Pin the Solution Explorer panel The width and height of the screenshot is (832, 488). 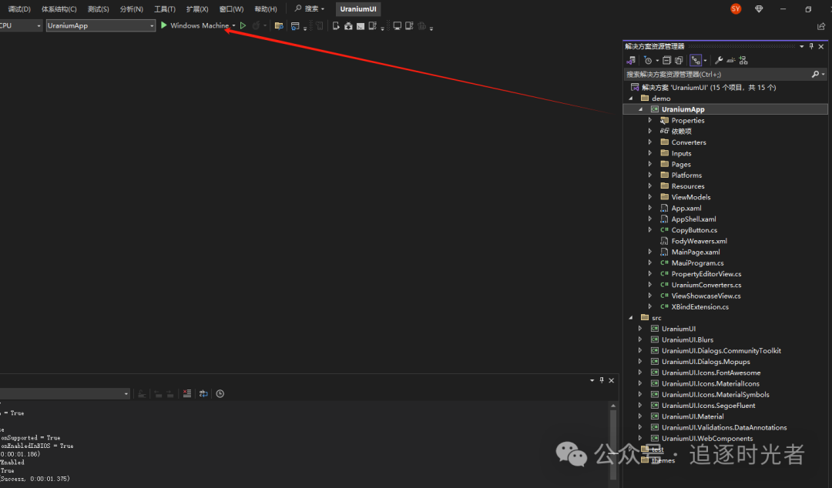tap(811, 46)
